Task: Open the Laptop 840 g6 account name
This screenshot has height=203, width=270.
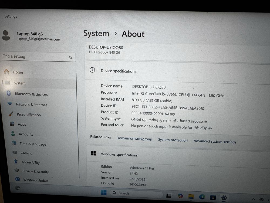Action: (x=30, y=34)
